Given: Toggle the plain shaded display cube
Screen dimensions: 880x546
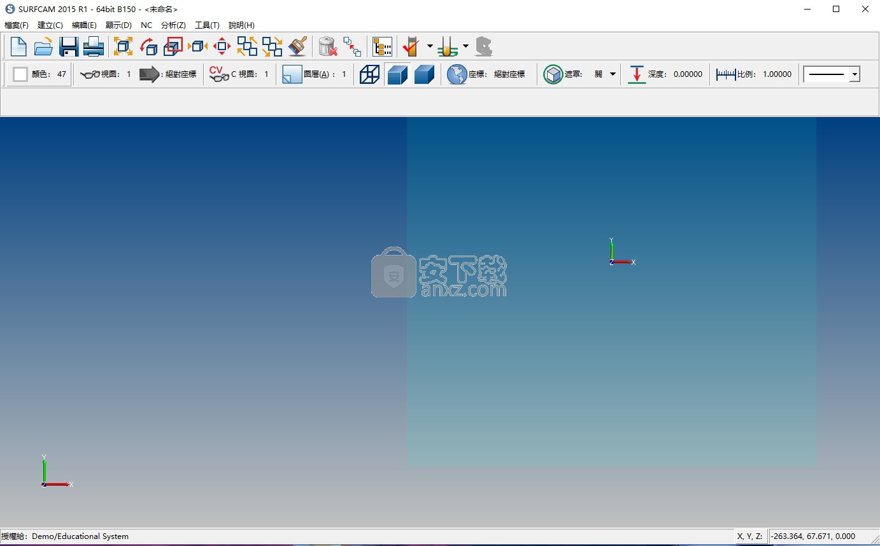Looking at the screenshot, I should [424, 74].
